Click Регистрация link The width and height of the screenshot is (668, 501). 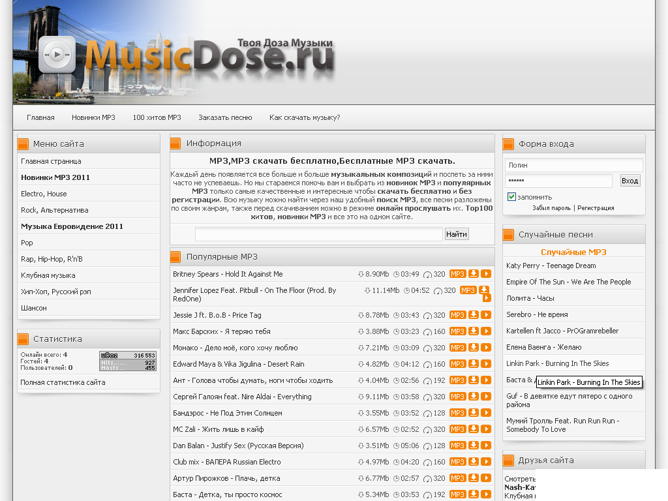pyautogui.click(x=596, y=208)
